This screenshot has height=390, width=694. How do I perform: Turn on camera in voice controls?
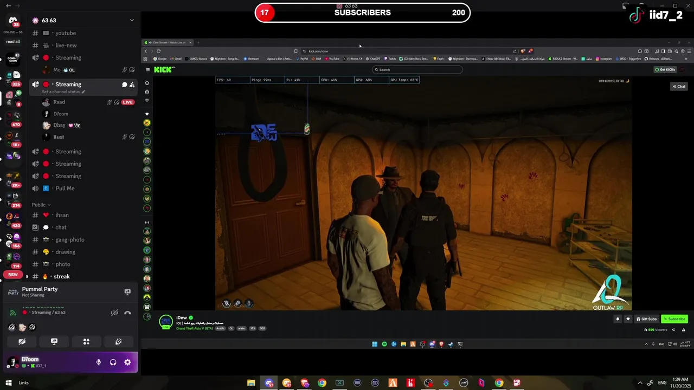(x=22, y=342)
